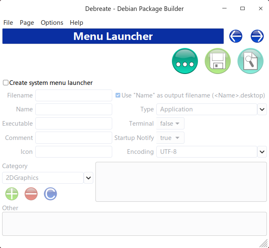This screenshot has width=269, height=248.
Task: Click the Filename input field
Action: coord(74,95)
